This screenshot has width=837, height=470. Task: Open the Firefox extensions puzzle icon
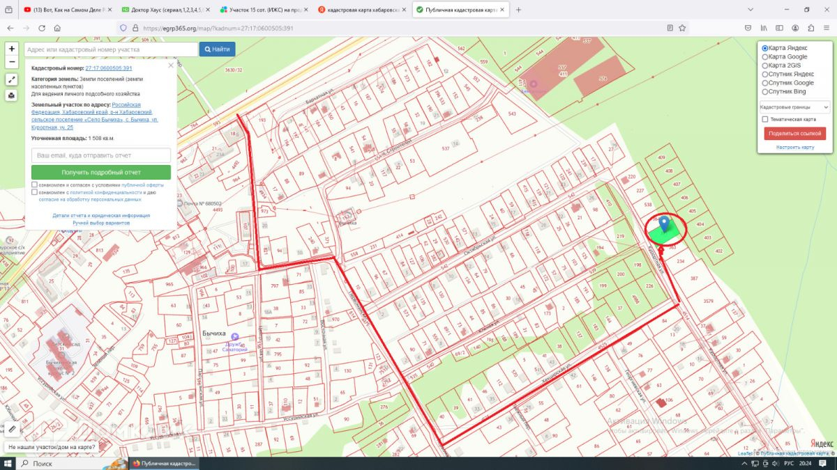(x=811, y=29)
